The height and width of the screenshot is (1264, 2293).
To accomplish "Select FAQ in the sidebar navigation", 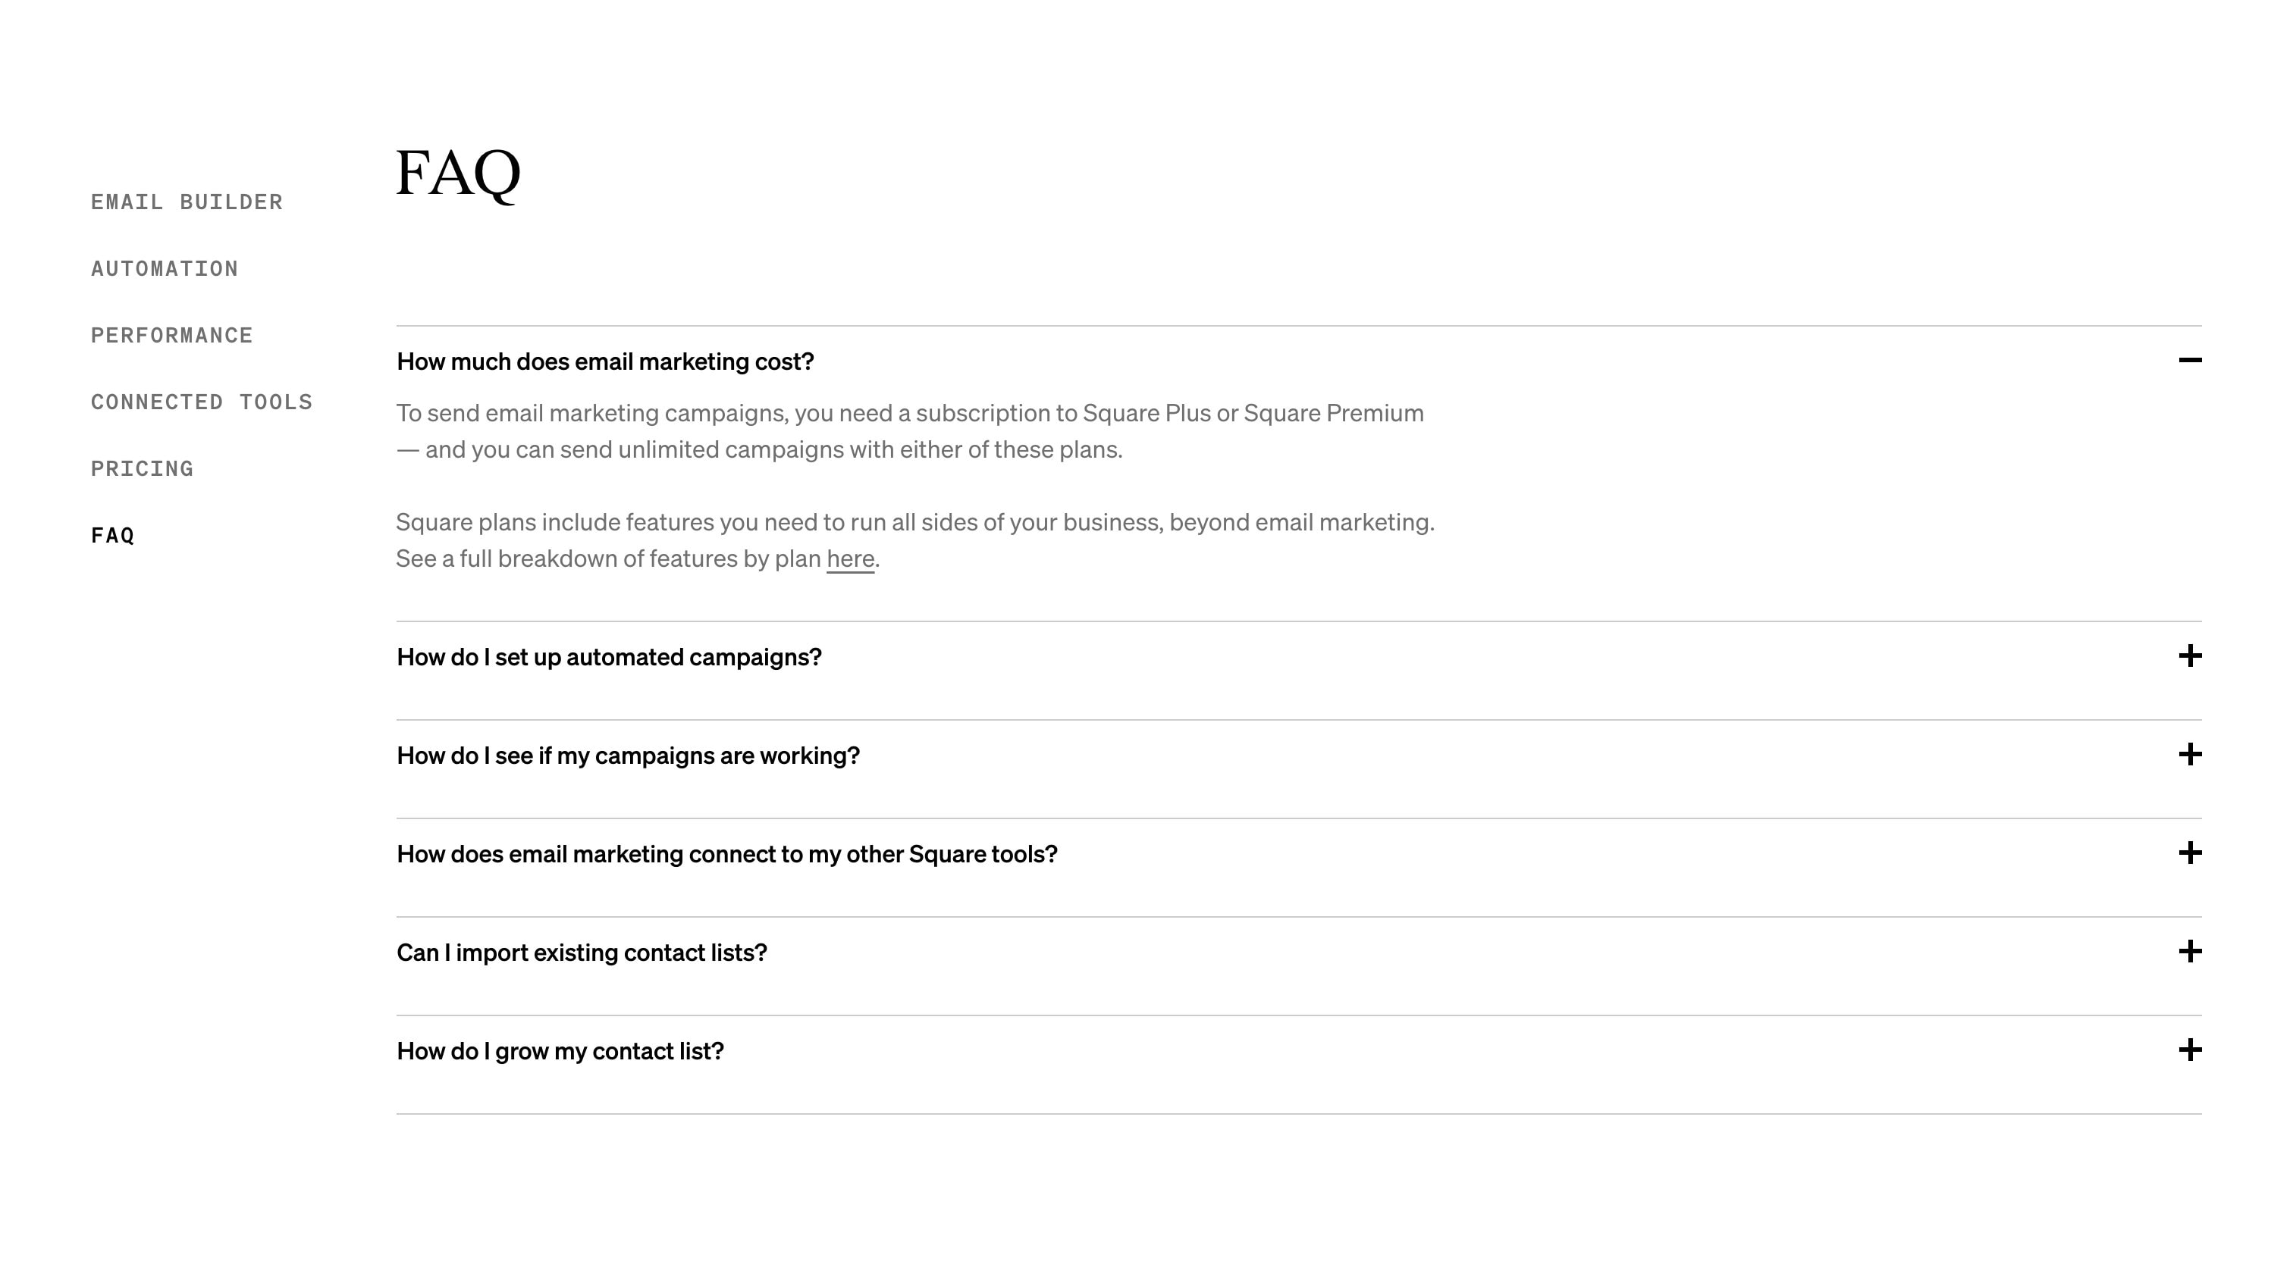I will [112, 536].
